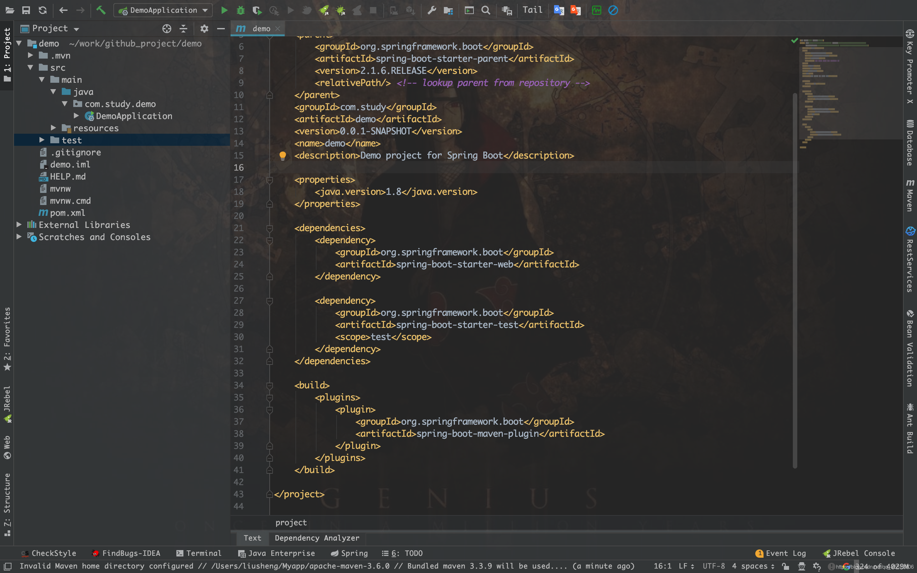Toggle fold marker at properties line 17
Screen dimensions: 917x573
(269, 180)
